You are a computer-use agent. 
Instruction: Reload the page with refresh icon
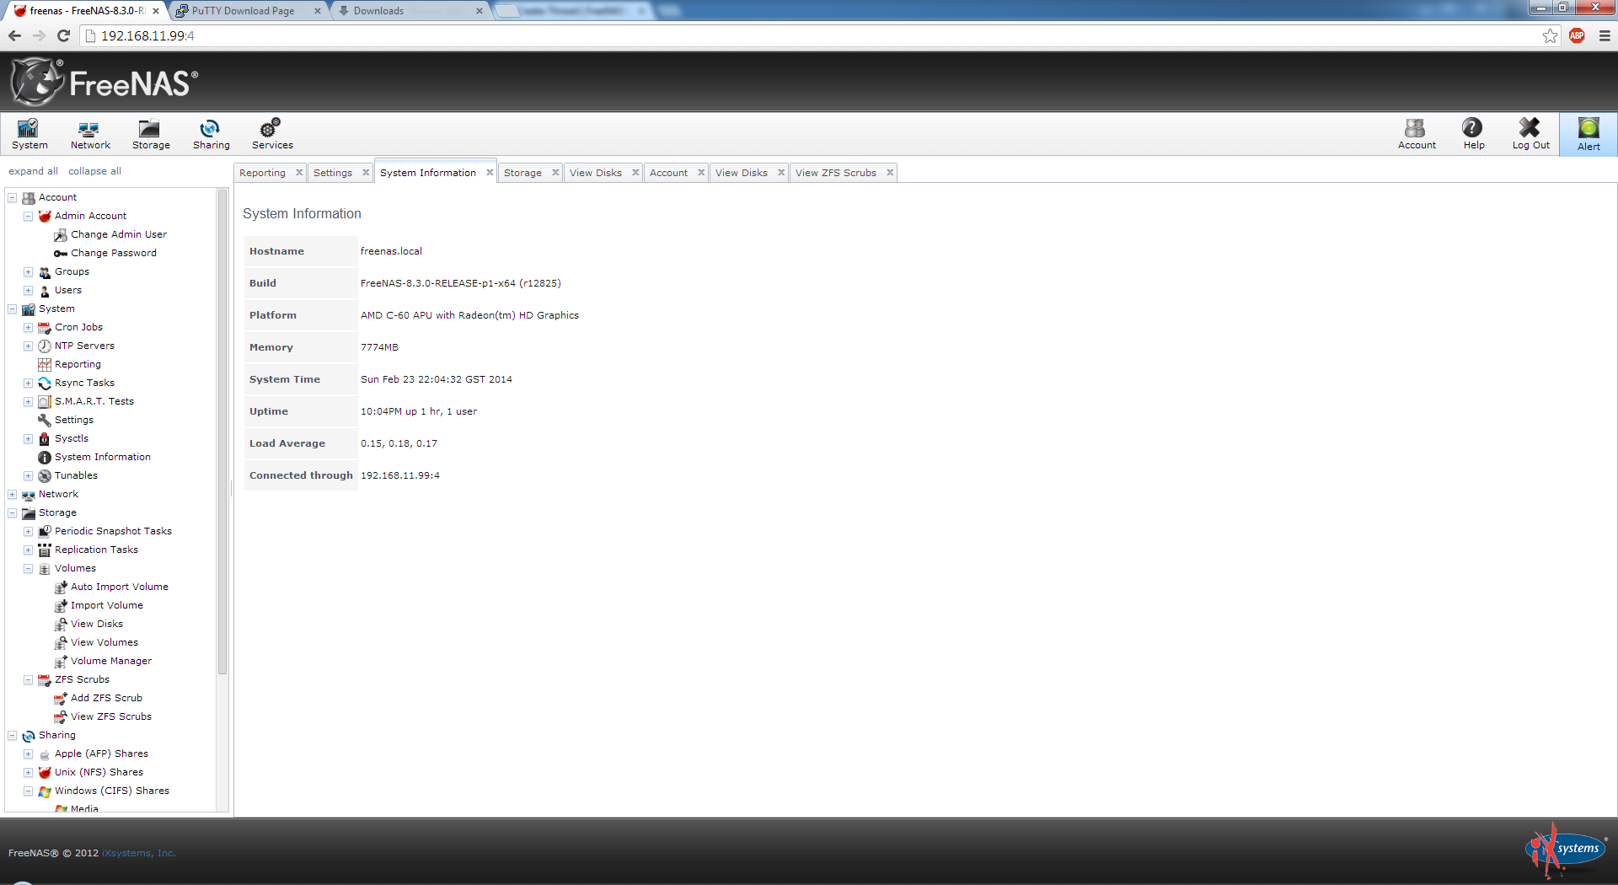[63, 35]
